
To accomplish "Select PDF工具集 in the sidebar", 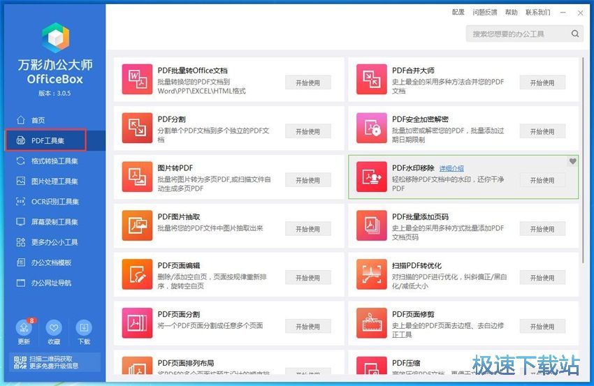I will [55, 140].
